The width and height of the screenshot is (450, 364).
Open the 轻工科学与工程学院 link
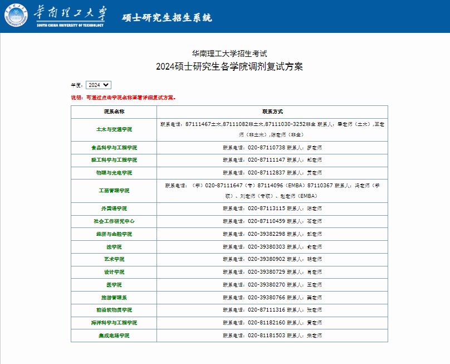(x=114, y=160)
